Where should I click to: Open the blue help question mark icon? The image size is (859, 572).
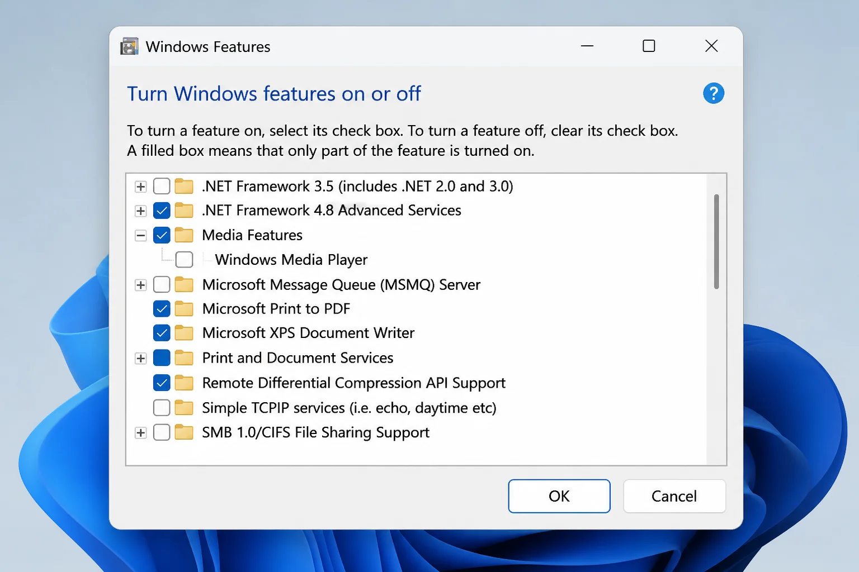tap(714, 93)
